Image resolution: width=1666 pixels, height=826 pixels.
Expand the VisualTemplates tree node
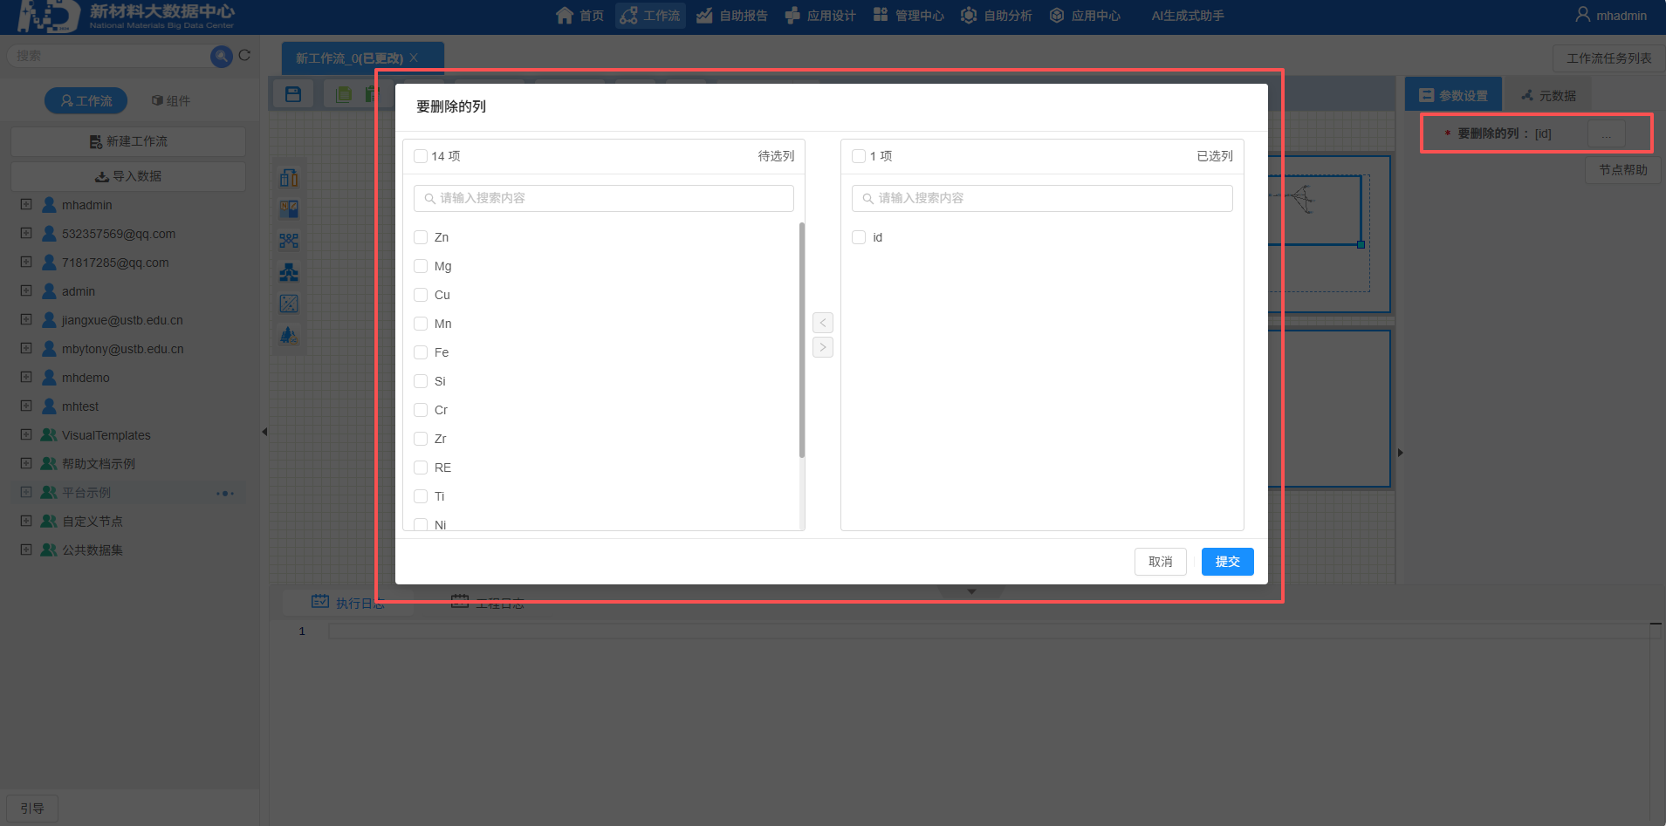26,434
